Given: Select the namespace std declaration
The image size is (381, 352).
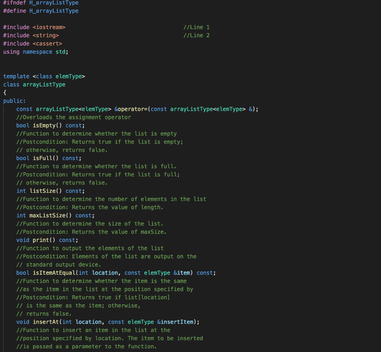Looking at the screenshot, I should pyautogui.click(x=35, y=51).
